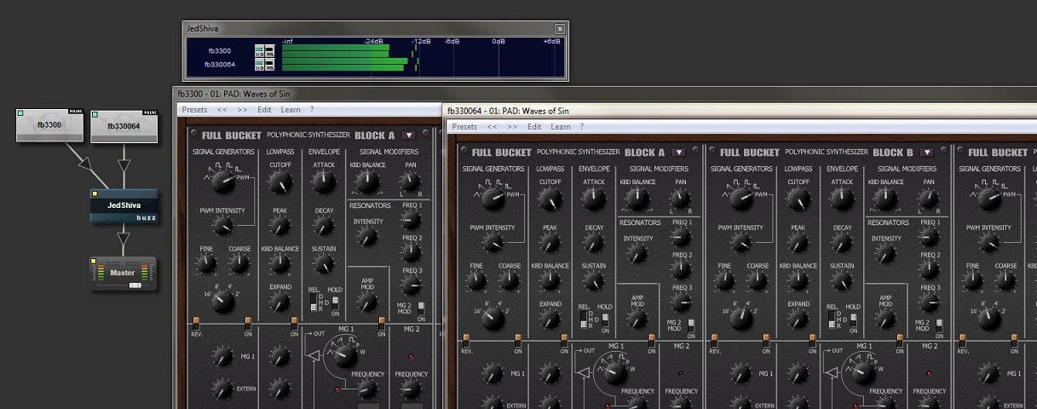Toggle MG 2 MOD switch in fb330064 Block A

coord(689,325)
